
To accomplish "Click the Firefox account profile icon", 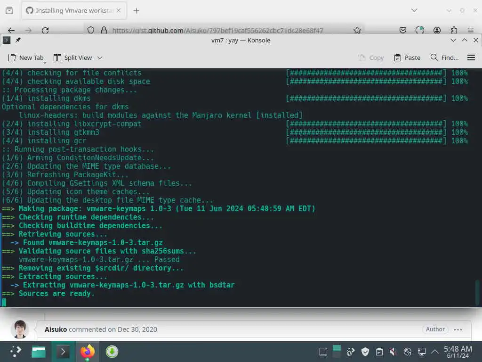I will tap(437, 30).
